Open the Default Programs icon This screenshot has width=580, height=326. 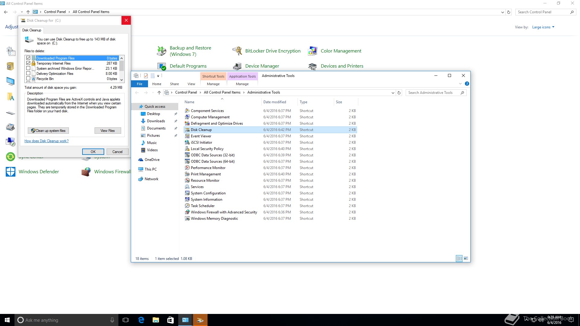162,66
